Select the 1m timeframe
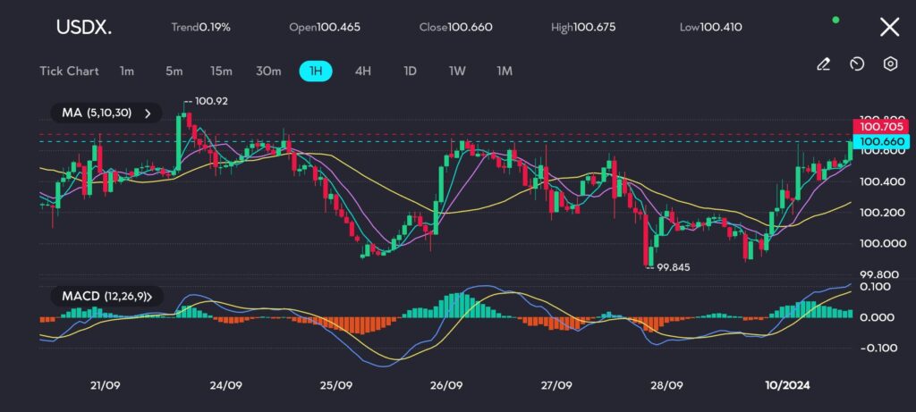This screenshot has height=412, width=916. (x=127, y=71)
